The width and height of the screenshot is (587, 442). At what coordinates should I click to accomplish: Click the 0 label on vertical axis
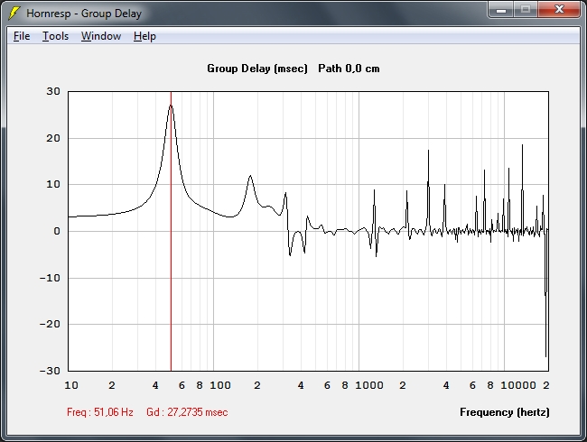click(57, 231)
